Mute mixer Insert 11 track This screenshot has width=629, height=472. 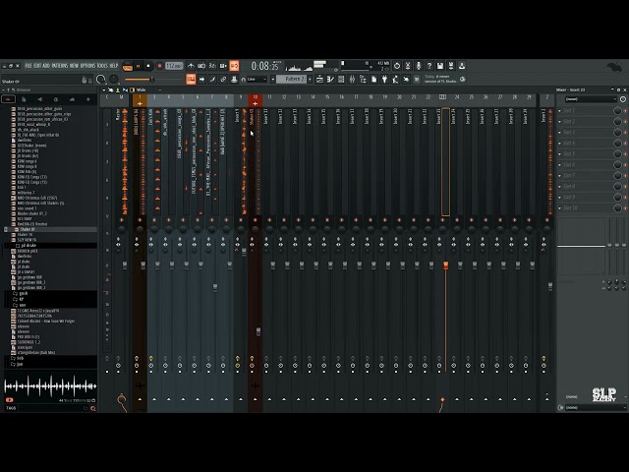[x=269, y=220]
